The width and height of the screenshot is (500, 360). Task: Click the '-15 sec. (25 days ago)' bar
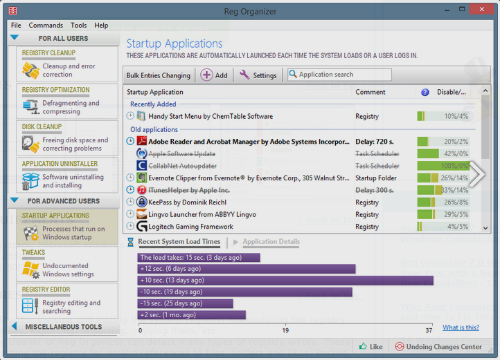click(x=186, y=303)
